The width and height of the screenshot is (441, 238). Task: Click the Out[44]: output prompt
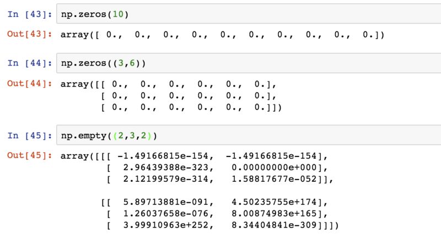[x=30, y=83]
